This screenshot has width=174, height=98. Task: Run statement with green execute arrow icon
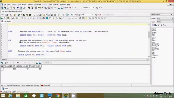pos(2,18)
